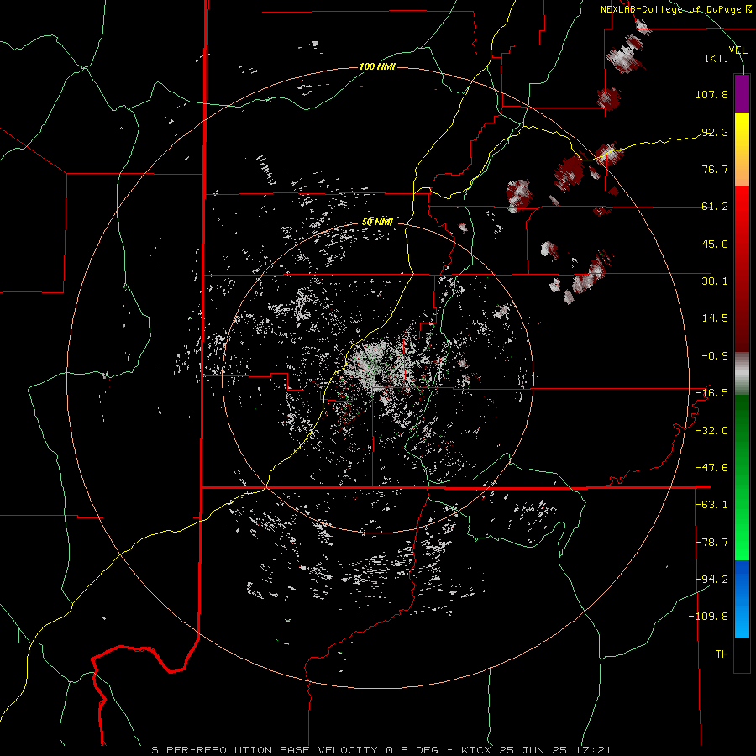Pick the blue segment of velocity color bar

(x=742, y=599)
